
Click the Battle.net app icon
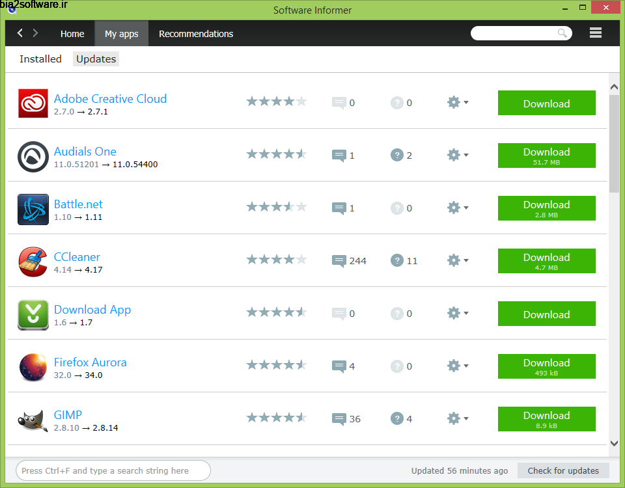33,209
